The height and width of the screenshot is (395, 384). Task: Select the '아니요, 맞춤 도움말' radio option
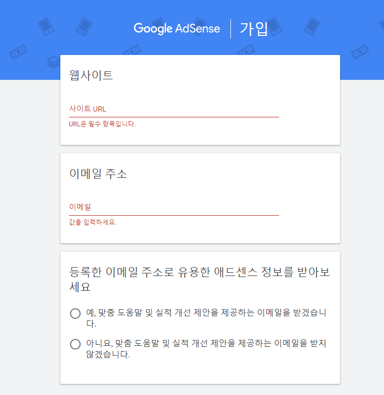(75, 344)
